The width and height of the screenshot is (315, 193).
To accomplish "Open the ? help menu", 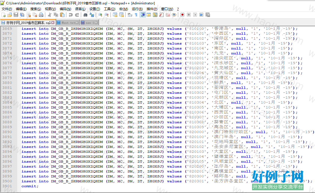I will pos(178,9).
